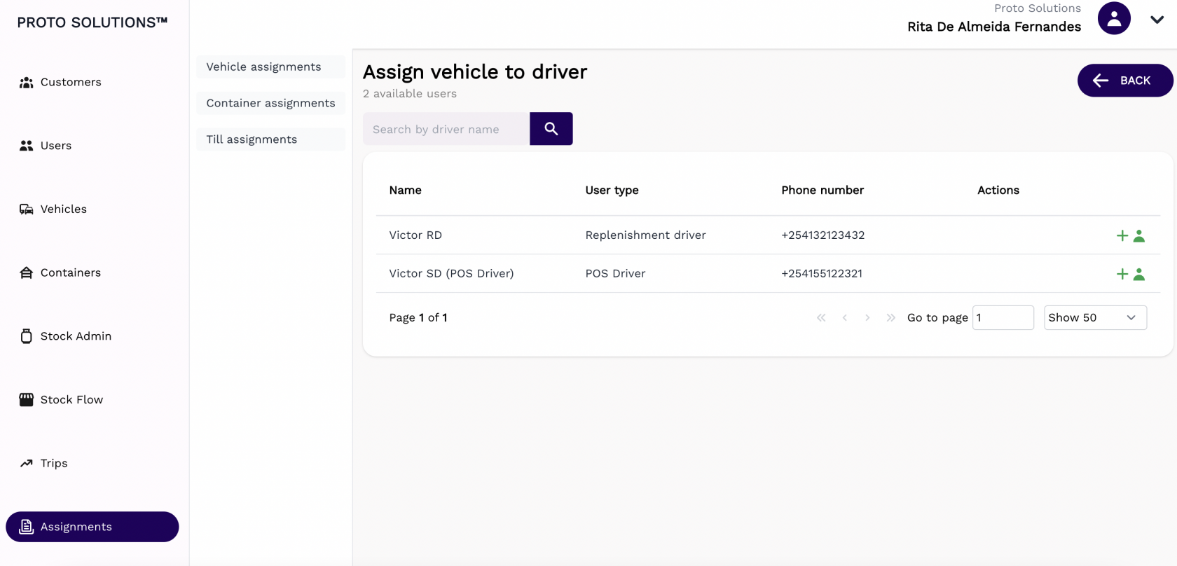Click phone number +254155122321

(x=822, y=273)
